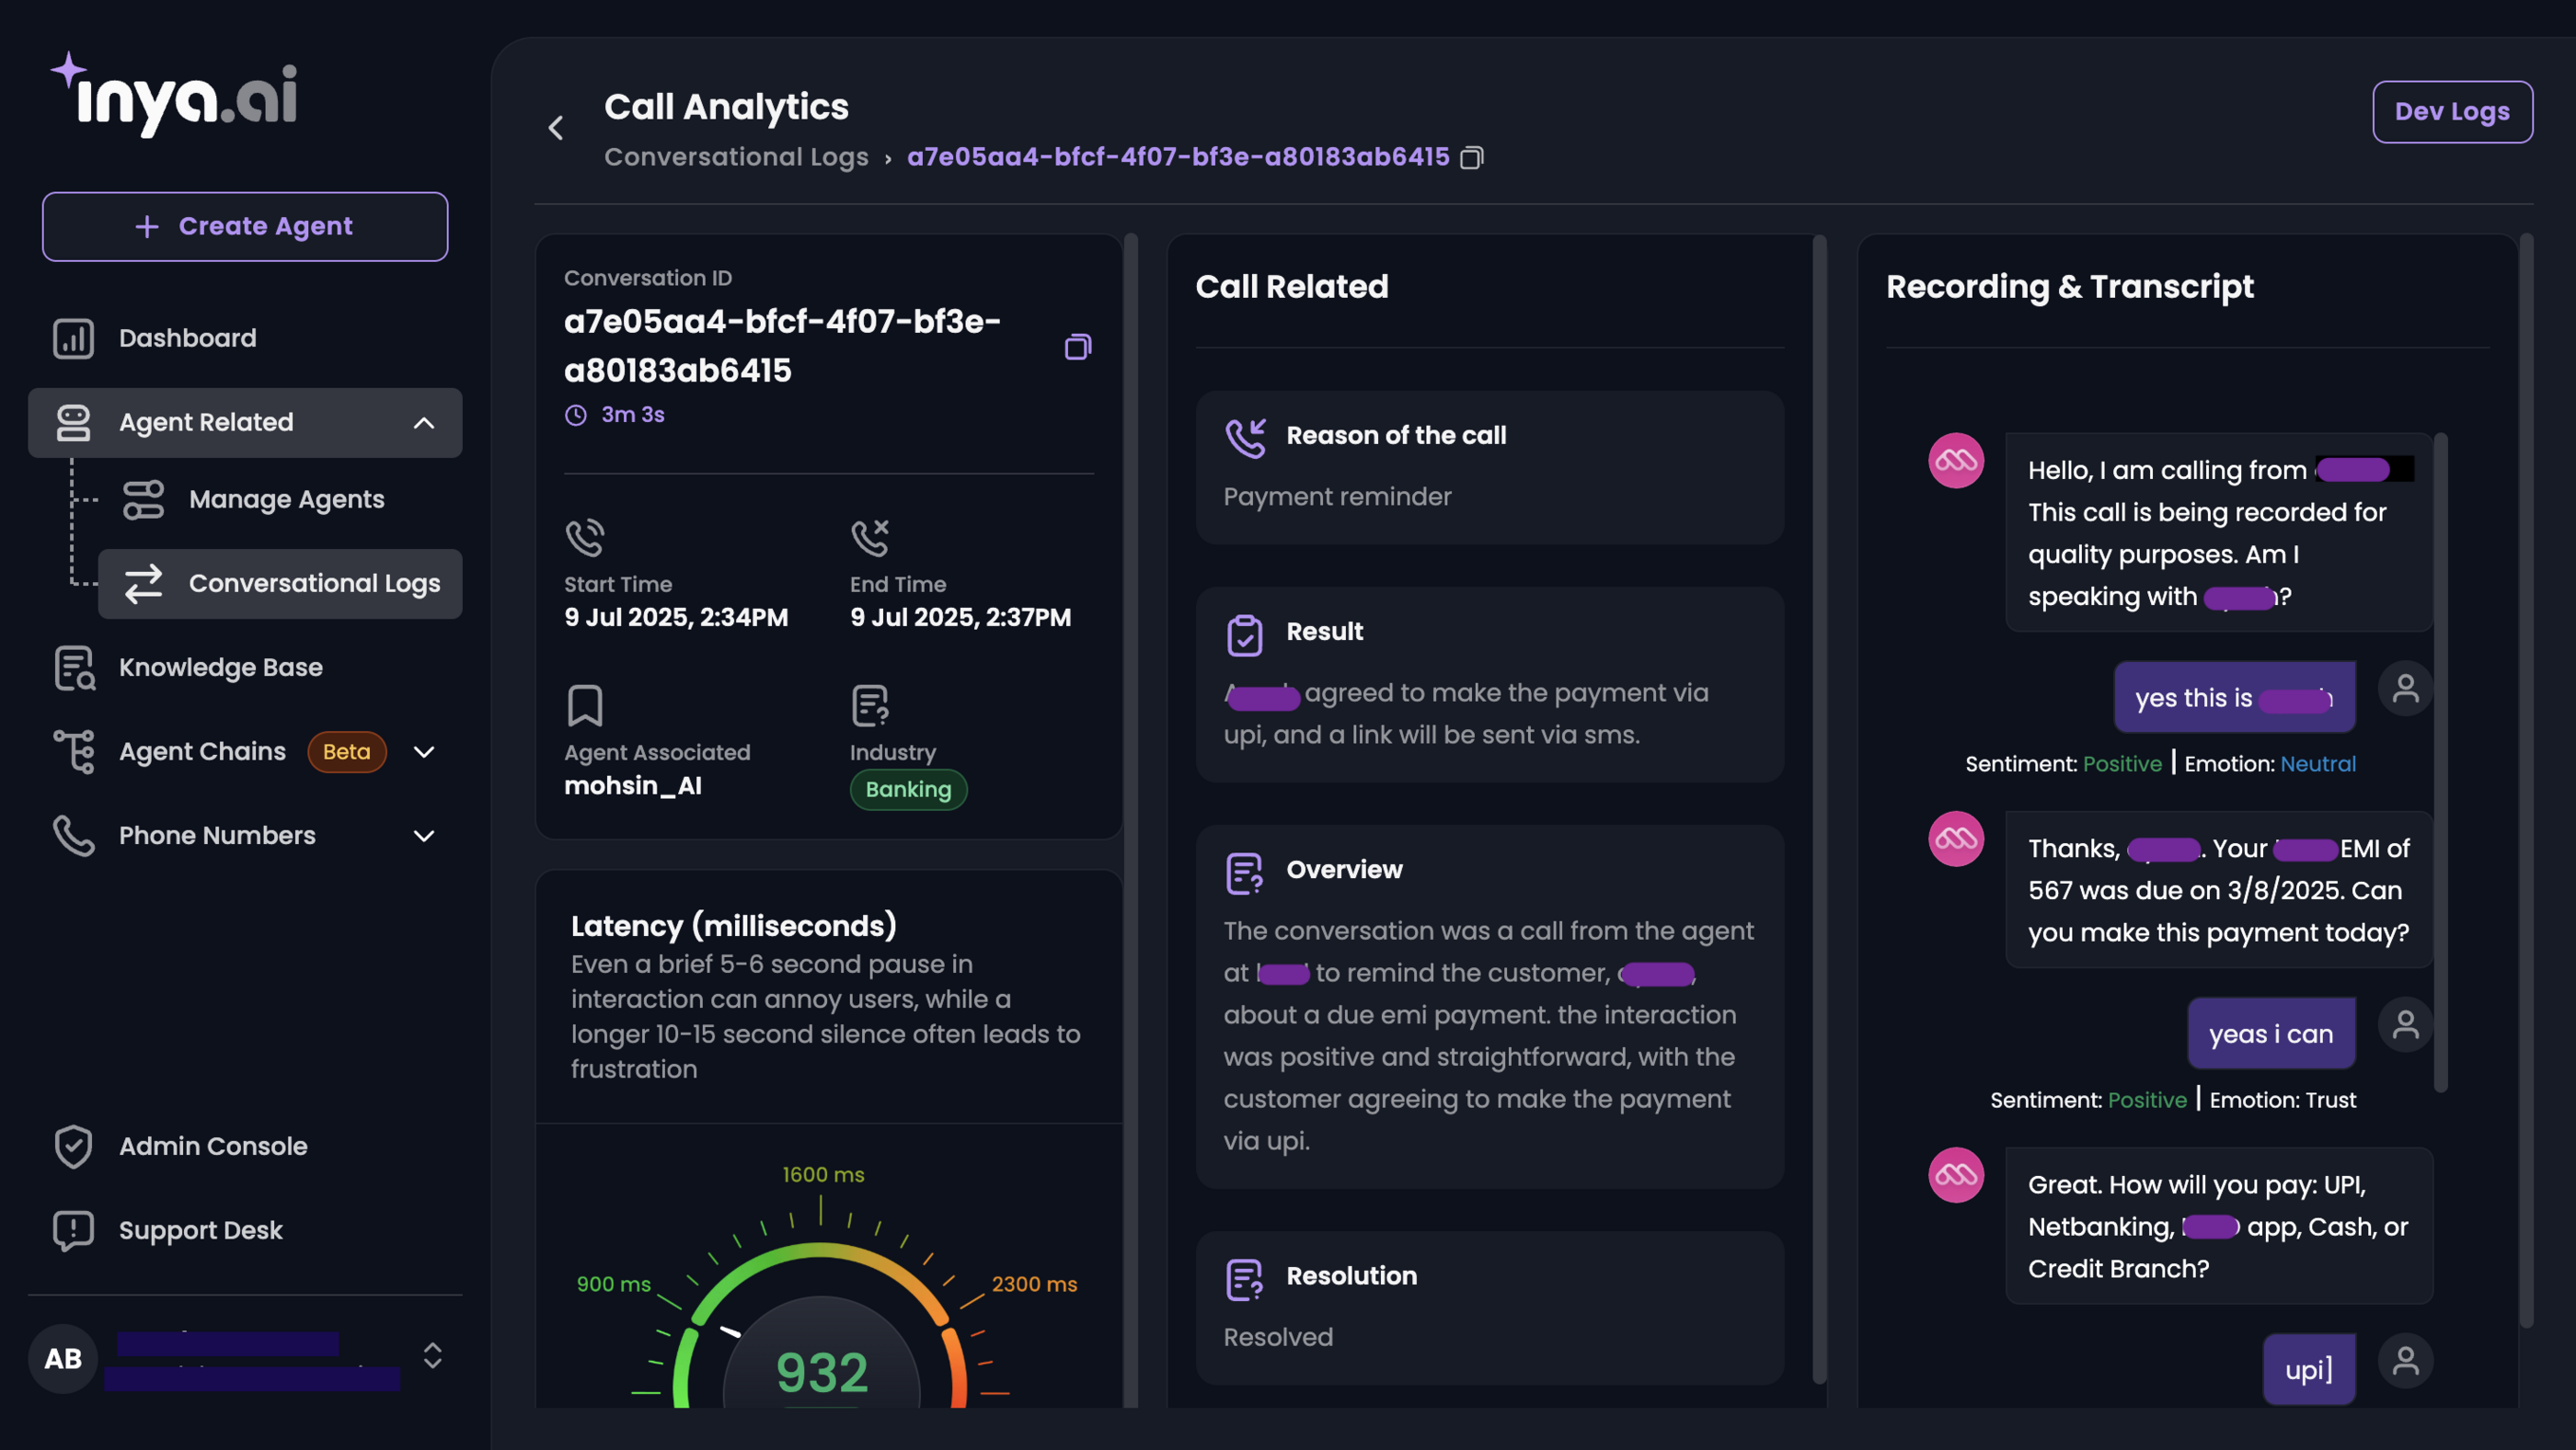Open Dev Logs
This screenshot has height=1450, width=2576.
(x=2451, y=112)
